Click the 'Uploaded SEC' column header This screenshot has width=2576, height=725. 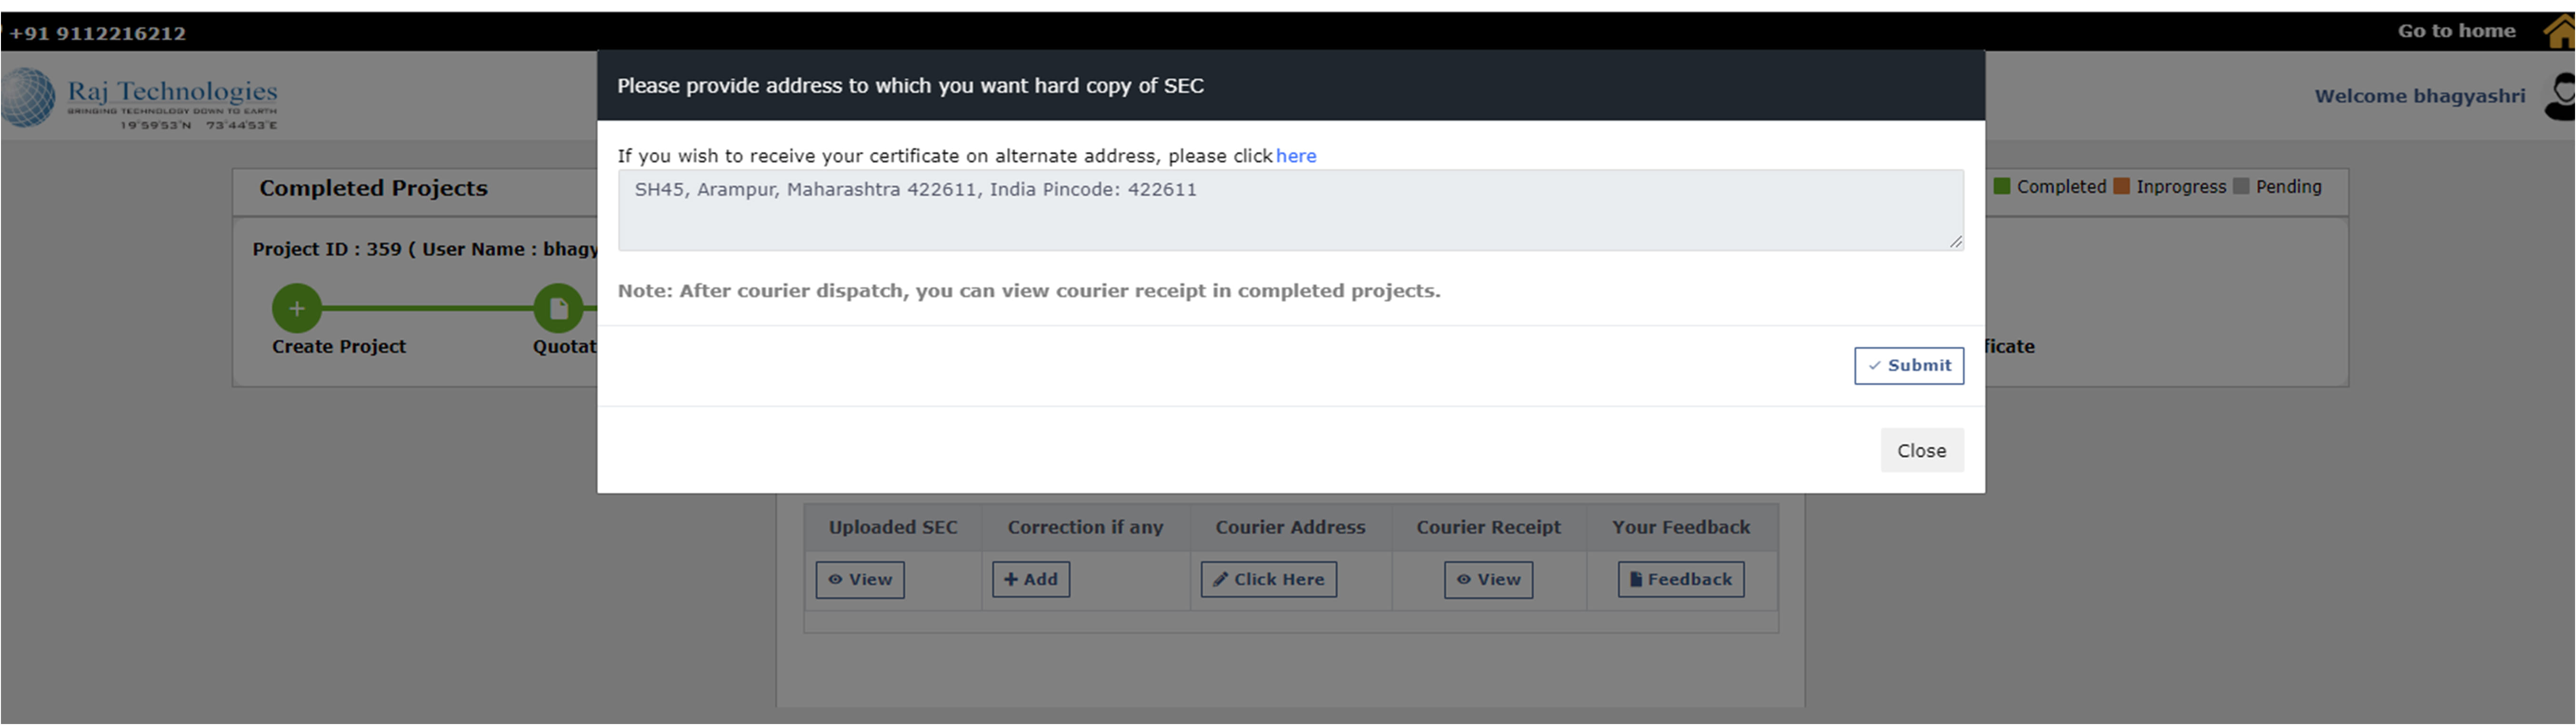pos(893,527)
